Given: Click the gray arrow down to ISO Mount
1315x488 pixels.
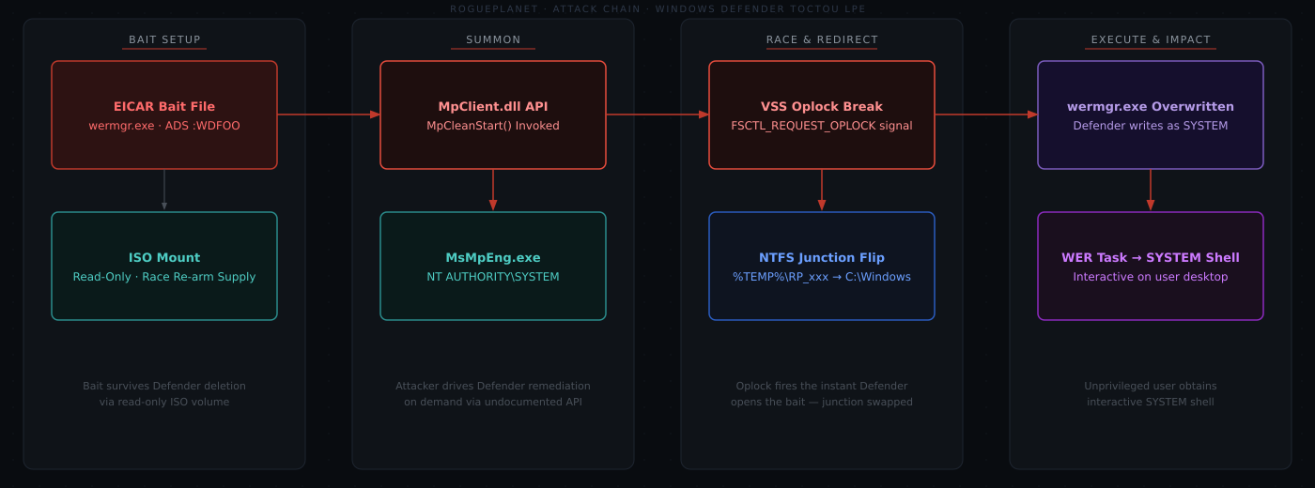Looking at the screenshot, I should pos(164,190).
